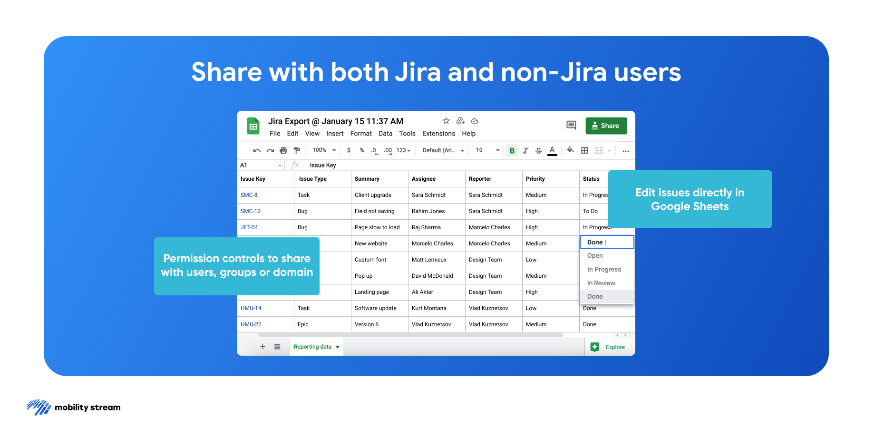
Task: Click the green Share button
Action: point(606,126)
